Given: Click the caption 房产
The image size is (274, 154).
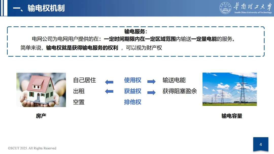Looking at the screenshot, I should 41,116.
